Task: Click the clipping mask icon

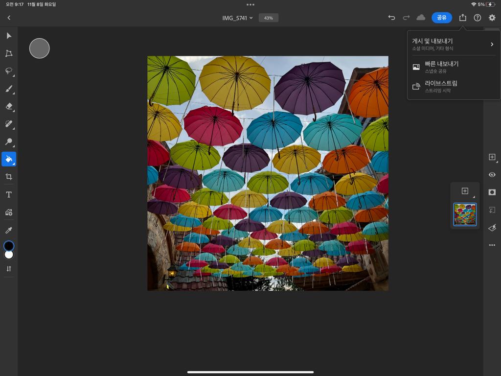Action: [x=492, y=210]
